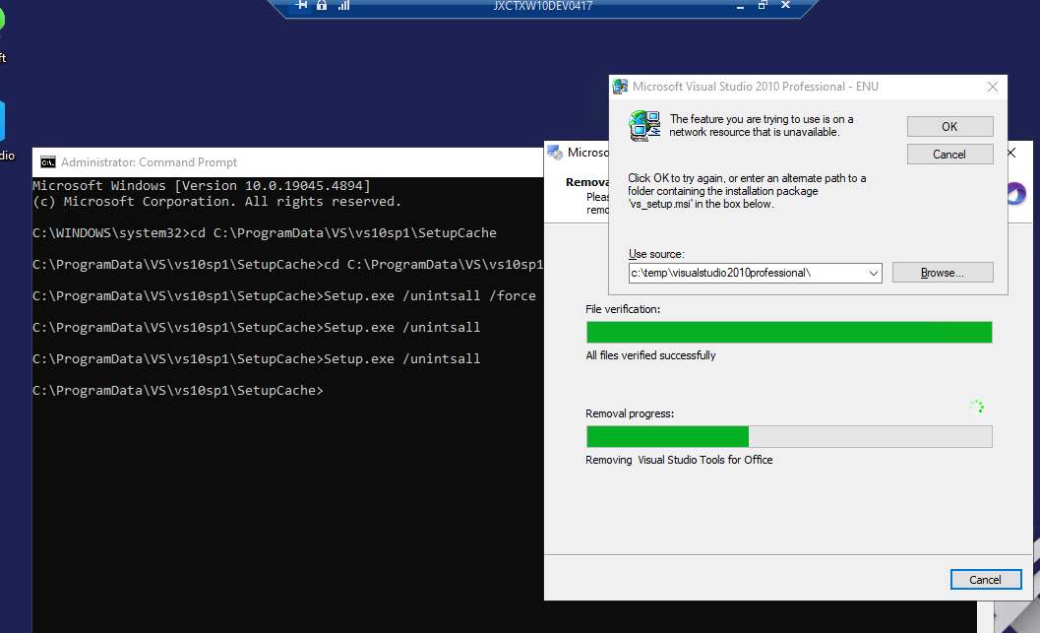Open Browse to locate vs_setup.msi
1040x633 pixels.
click(943, 273)
